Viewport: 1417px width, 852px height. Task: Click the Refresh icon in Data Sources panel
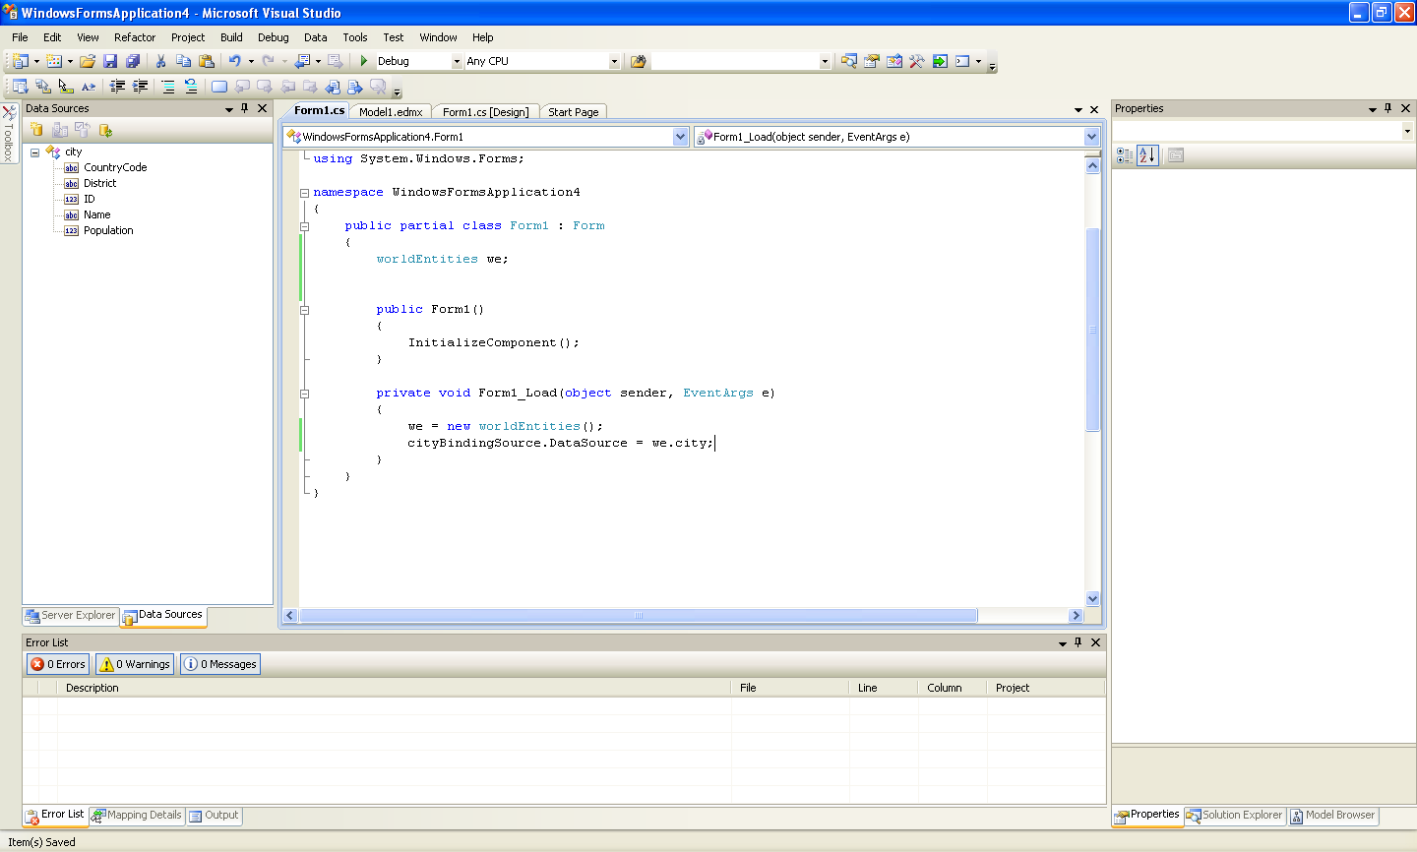(106, 130)
